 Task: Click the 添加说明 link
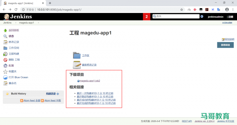pos(229,39)
